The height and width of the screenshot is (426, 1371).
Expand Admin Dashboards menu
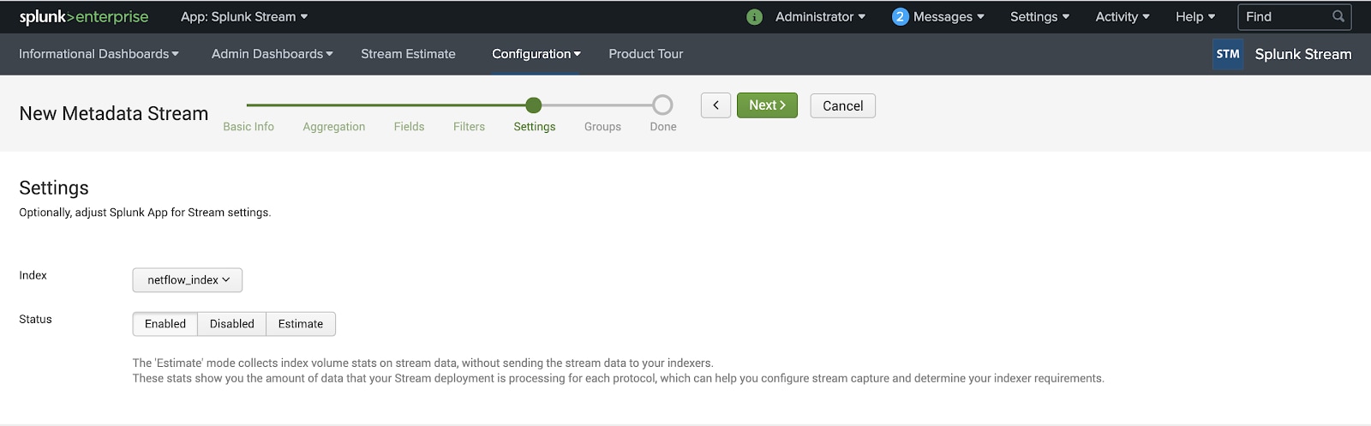272,54
